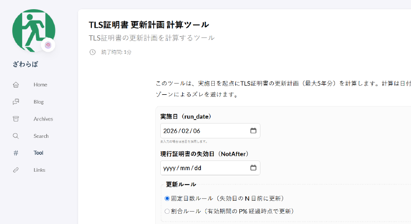Open calendar picker for NotAfter field
The image size is (411, 224).
click(x=253, y=168)
